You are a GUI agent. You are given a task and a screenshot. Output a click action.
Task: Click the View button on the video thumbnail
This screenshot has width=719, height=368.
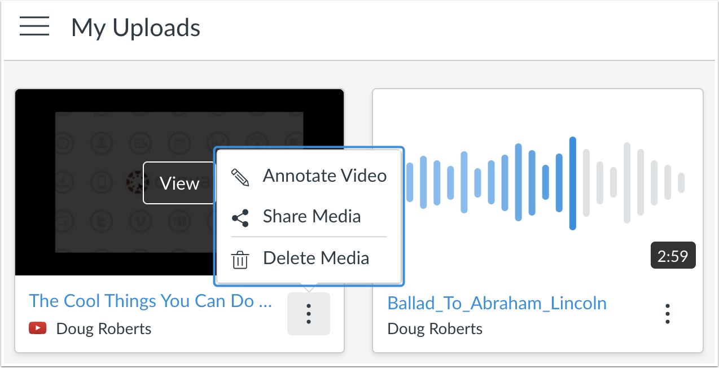tap(179, 183)
